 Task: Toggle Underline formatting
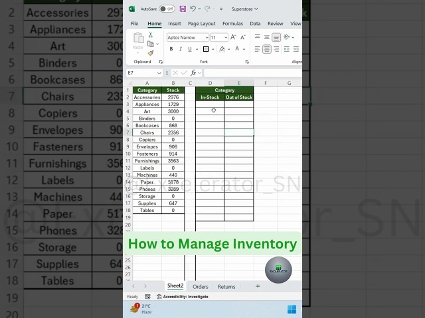190,49
